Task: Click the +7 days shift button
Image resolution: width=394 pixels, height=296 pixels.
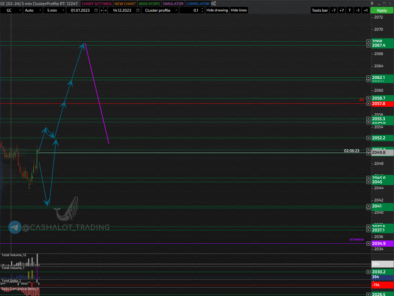Action: point(341,10)
